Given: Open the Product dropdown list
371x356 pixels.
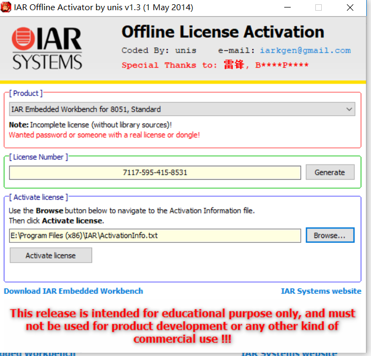Looking at the screenshot, I should 182,109.
